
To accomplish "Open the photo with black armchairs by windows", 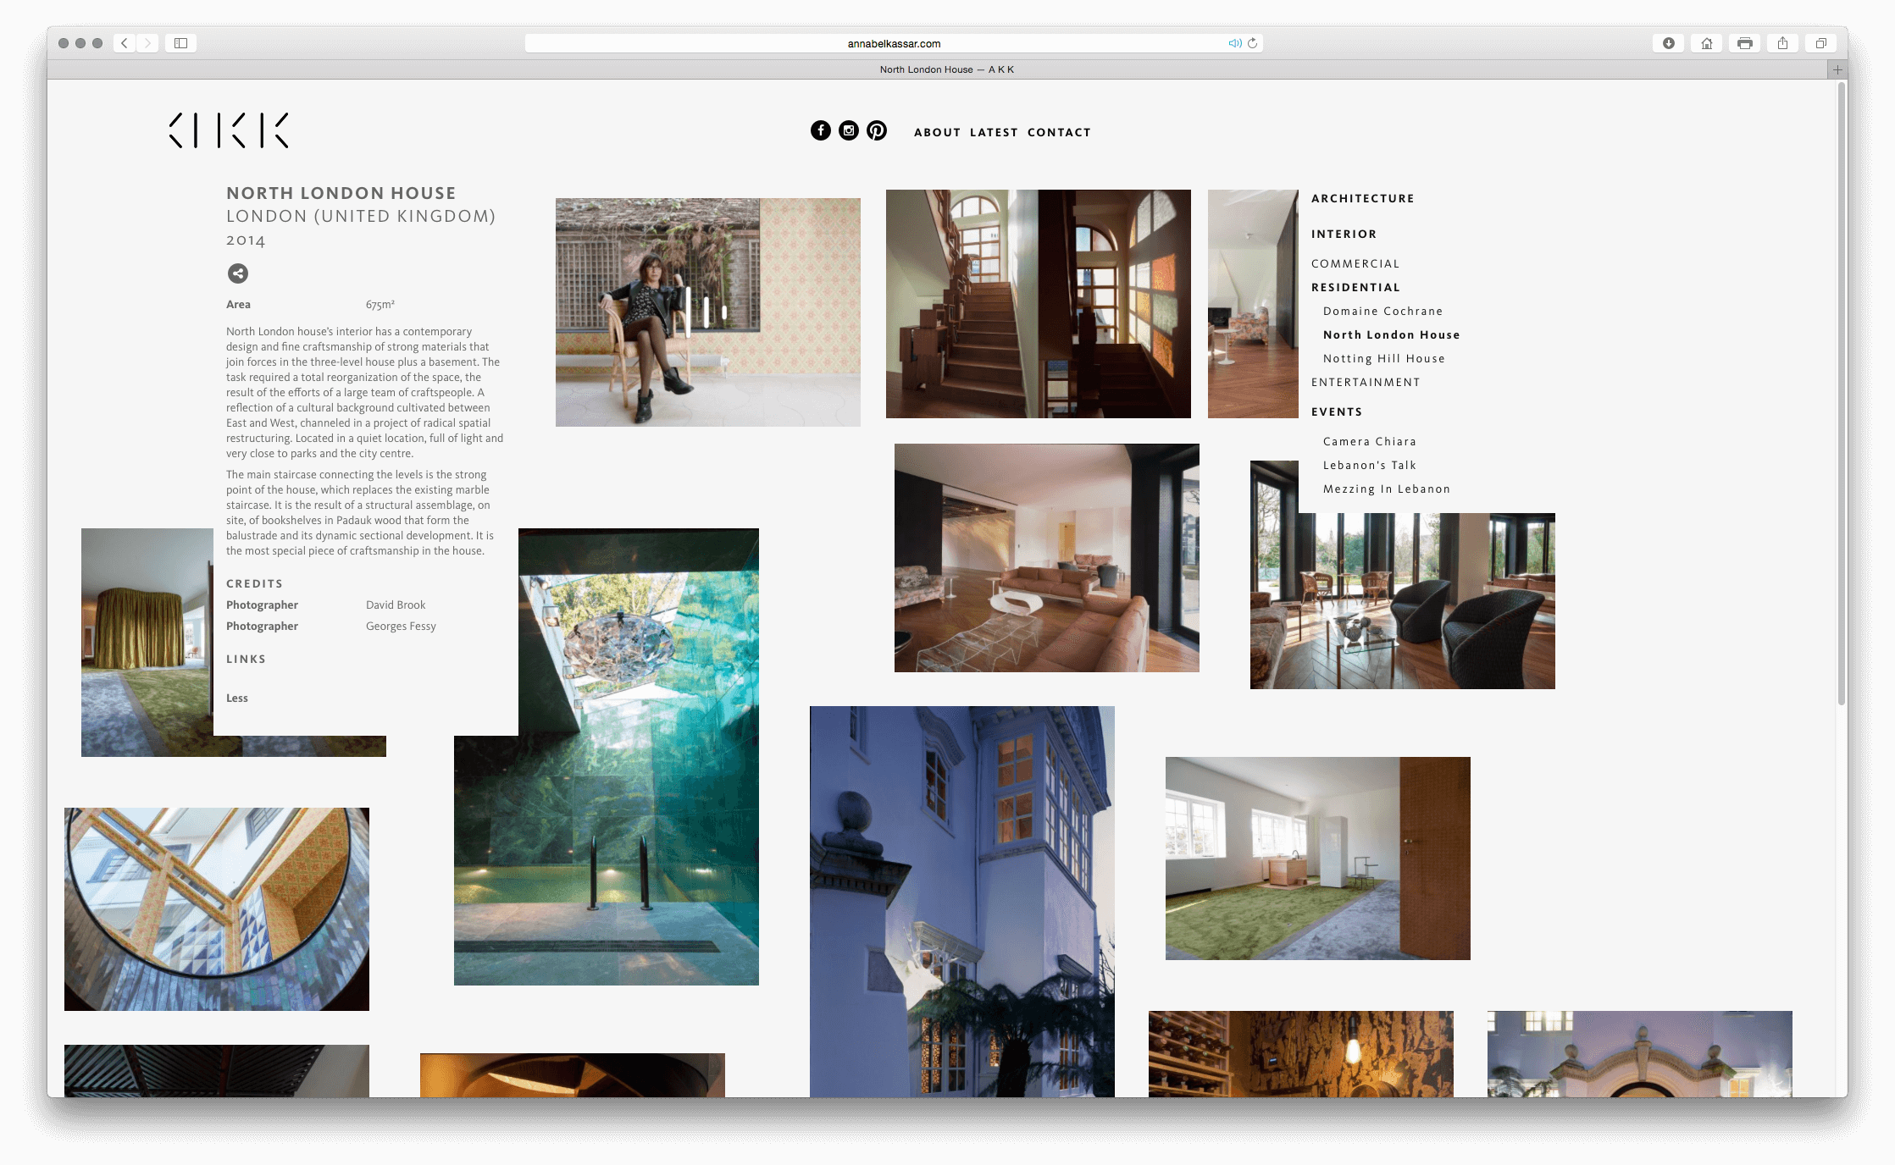I will 1403,601.
